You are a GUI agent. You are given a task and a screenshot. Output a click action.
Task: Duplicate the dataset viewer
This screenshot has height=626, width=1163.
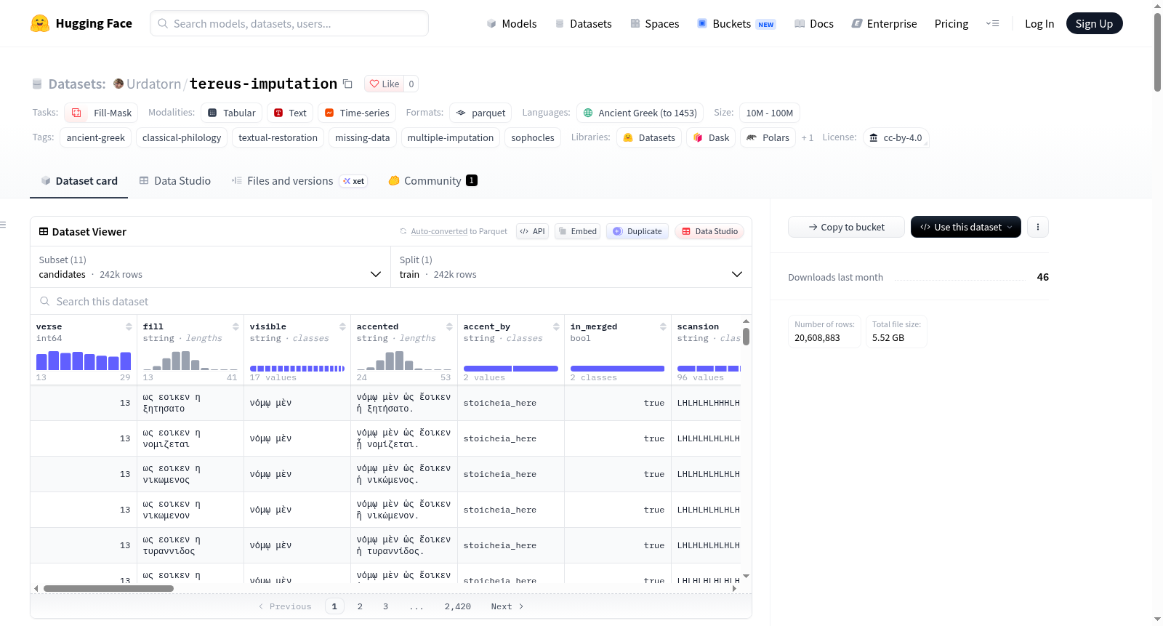[x=637, y=231]
